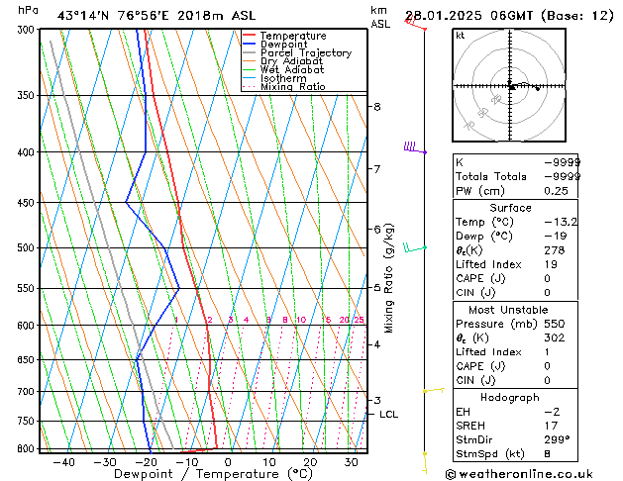Click the '500' hPa pressure label
This screenshot has width=623, height=481.
[28, 248]
